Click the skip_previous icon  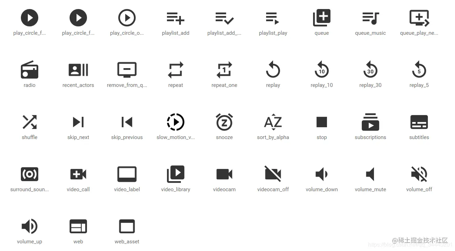point(127,122)
